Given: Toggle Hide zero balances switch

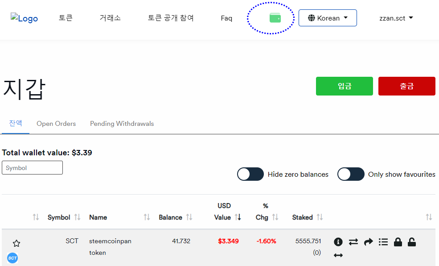Looking at the screenshot, I should click(250, 175).
